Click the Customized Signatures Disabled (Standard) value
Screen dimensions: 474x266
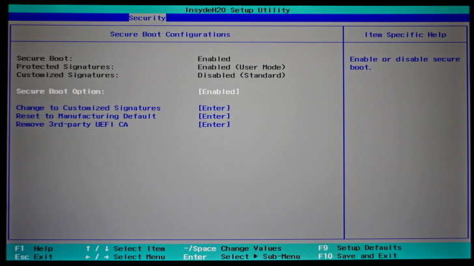click(241, 75)
